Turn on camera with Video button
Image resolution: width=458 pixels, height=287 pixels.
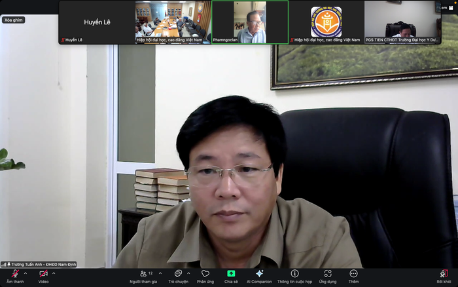point(43,277)
